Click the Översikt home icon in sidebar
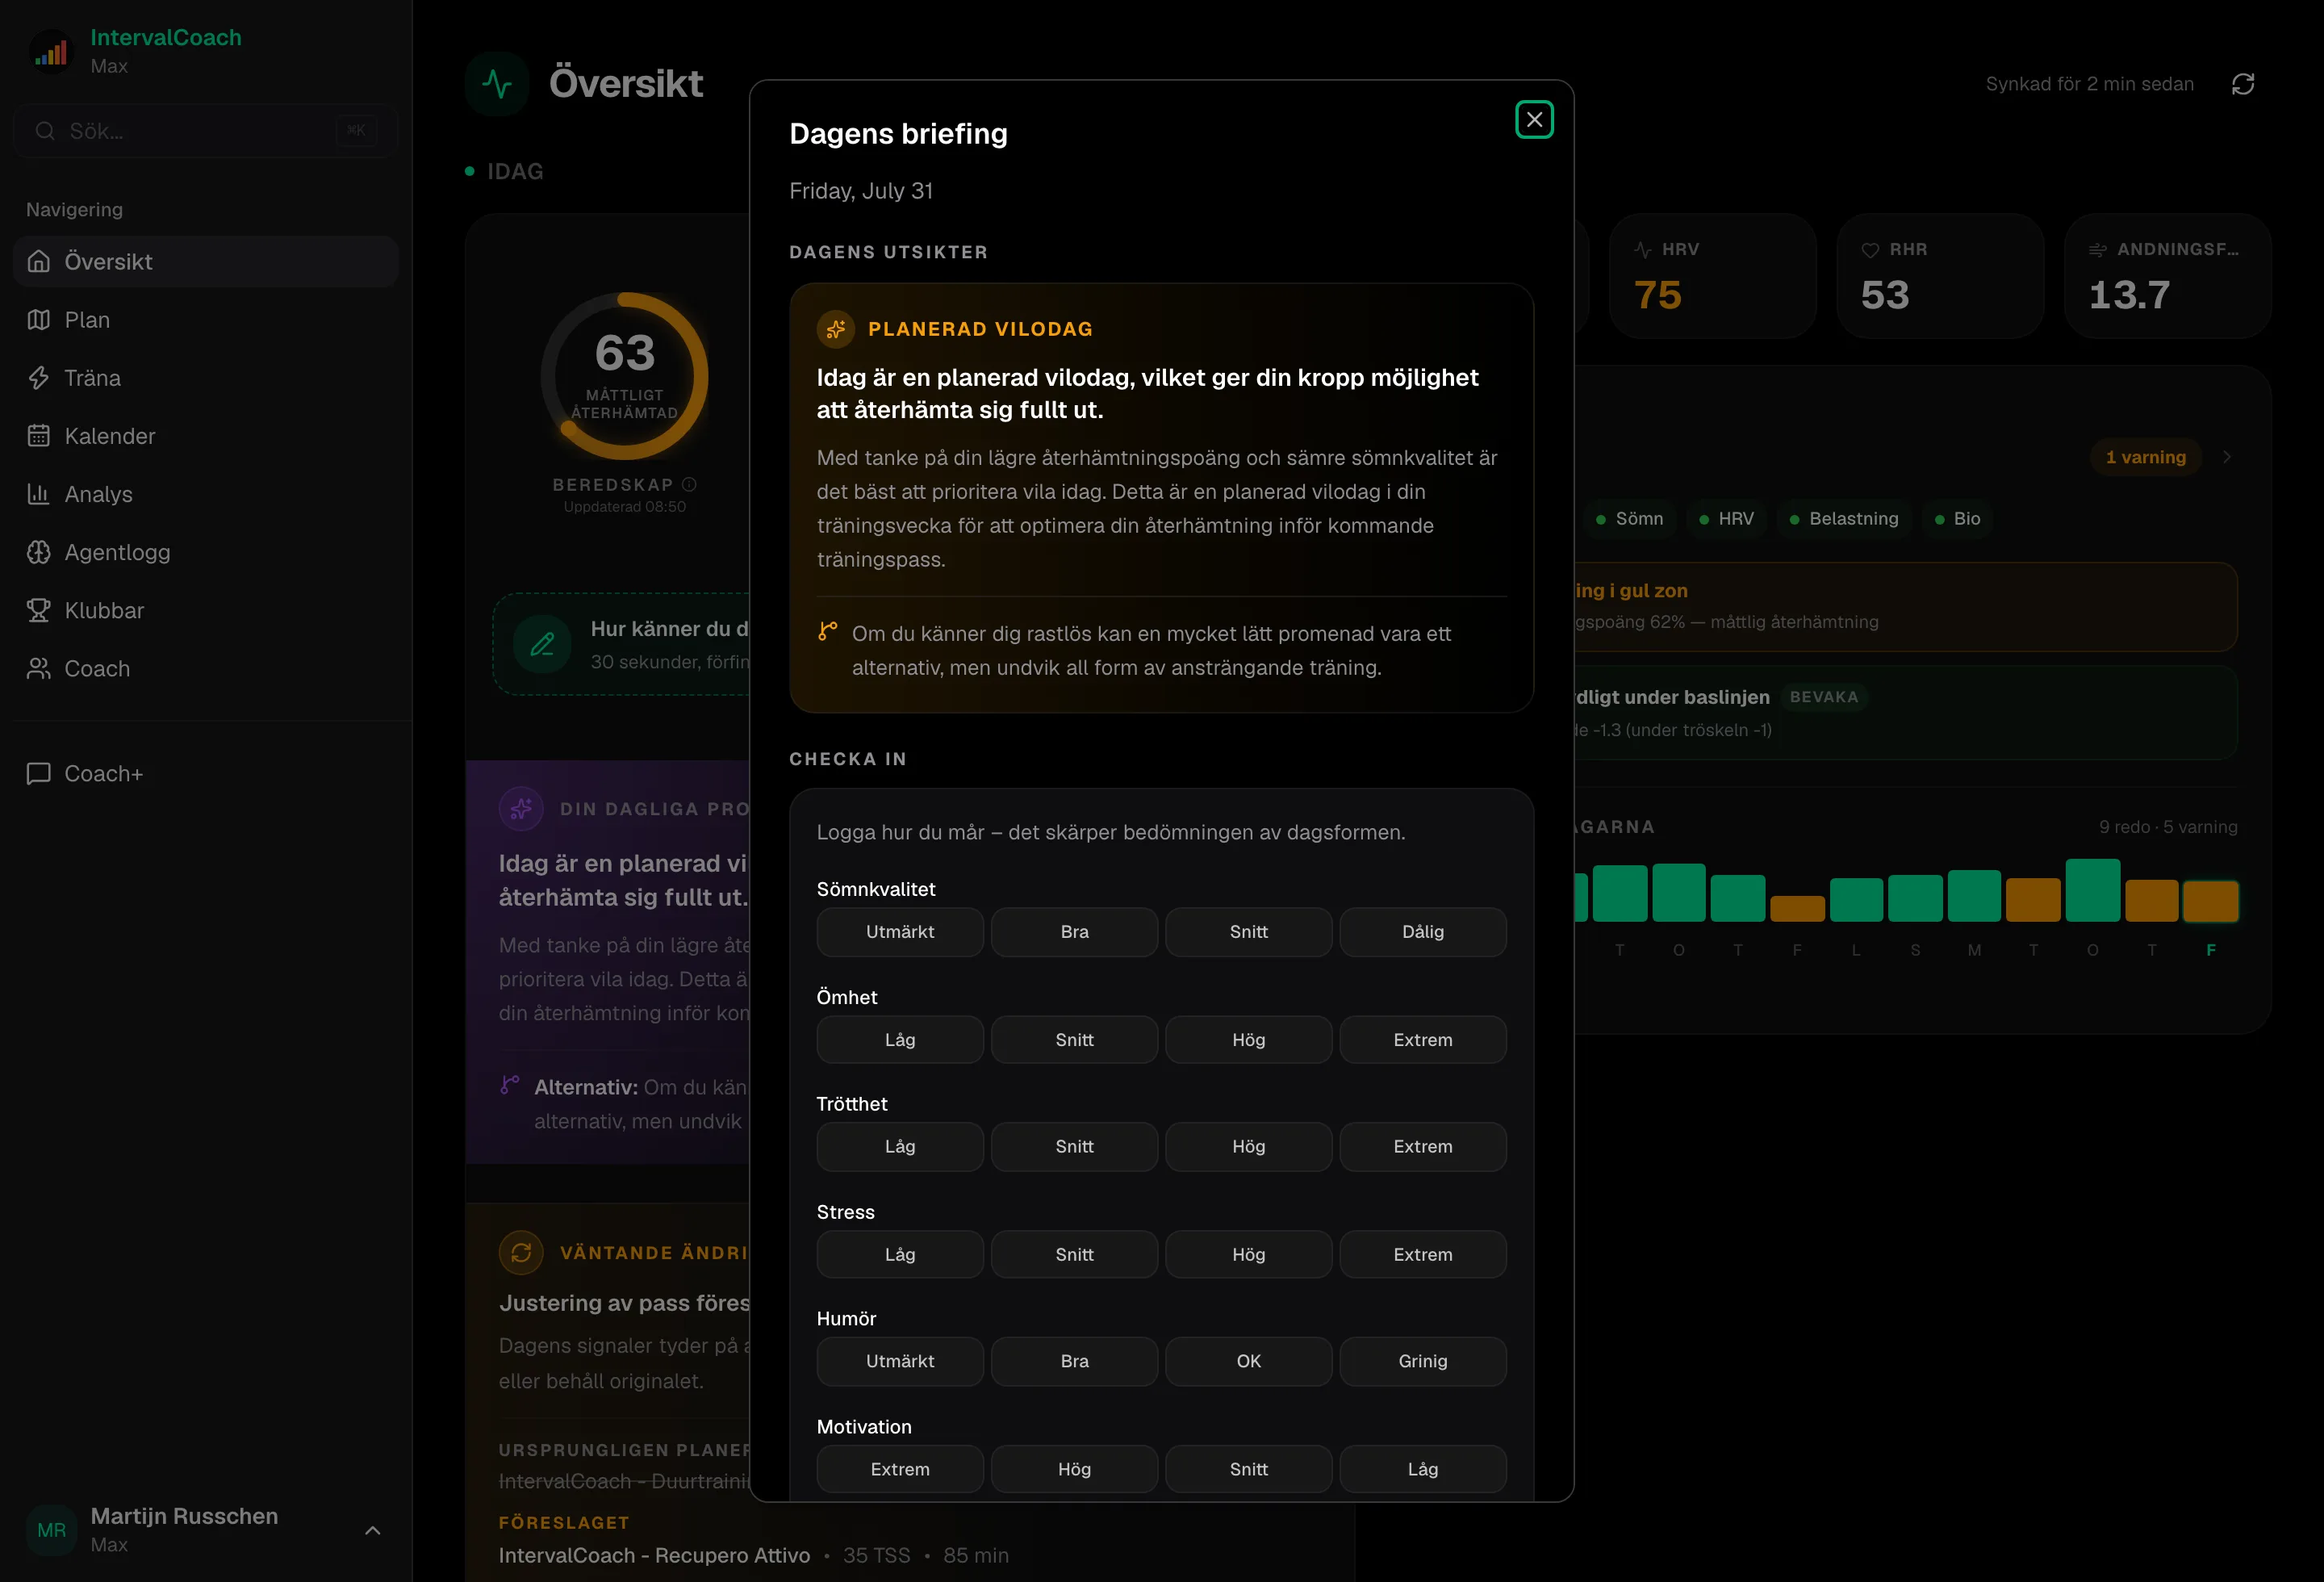 (x=39, y=261)
